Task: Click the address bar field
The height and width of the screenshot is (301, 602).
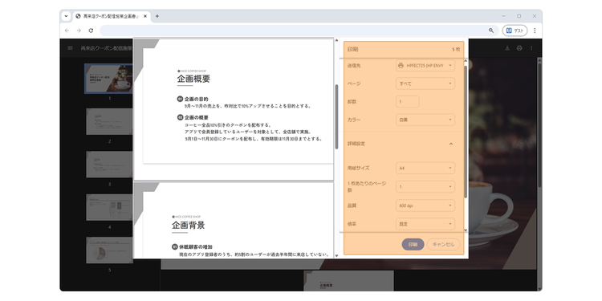Action: [299, 31]
